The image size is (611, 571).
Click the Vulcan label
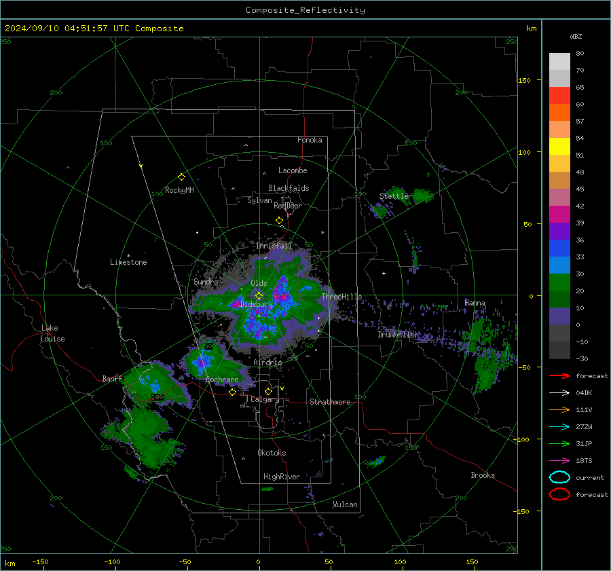[x=345, y=504]
